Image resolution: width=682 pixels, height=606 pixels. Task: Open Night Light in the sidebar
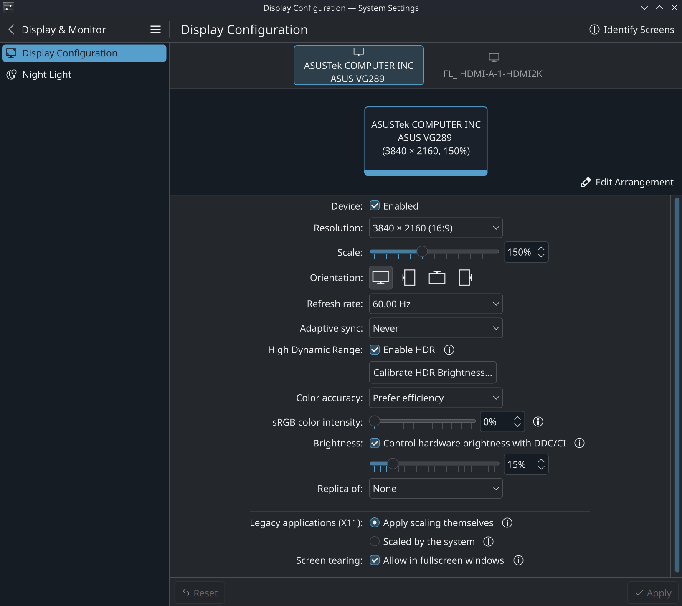tap(47, 74)
